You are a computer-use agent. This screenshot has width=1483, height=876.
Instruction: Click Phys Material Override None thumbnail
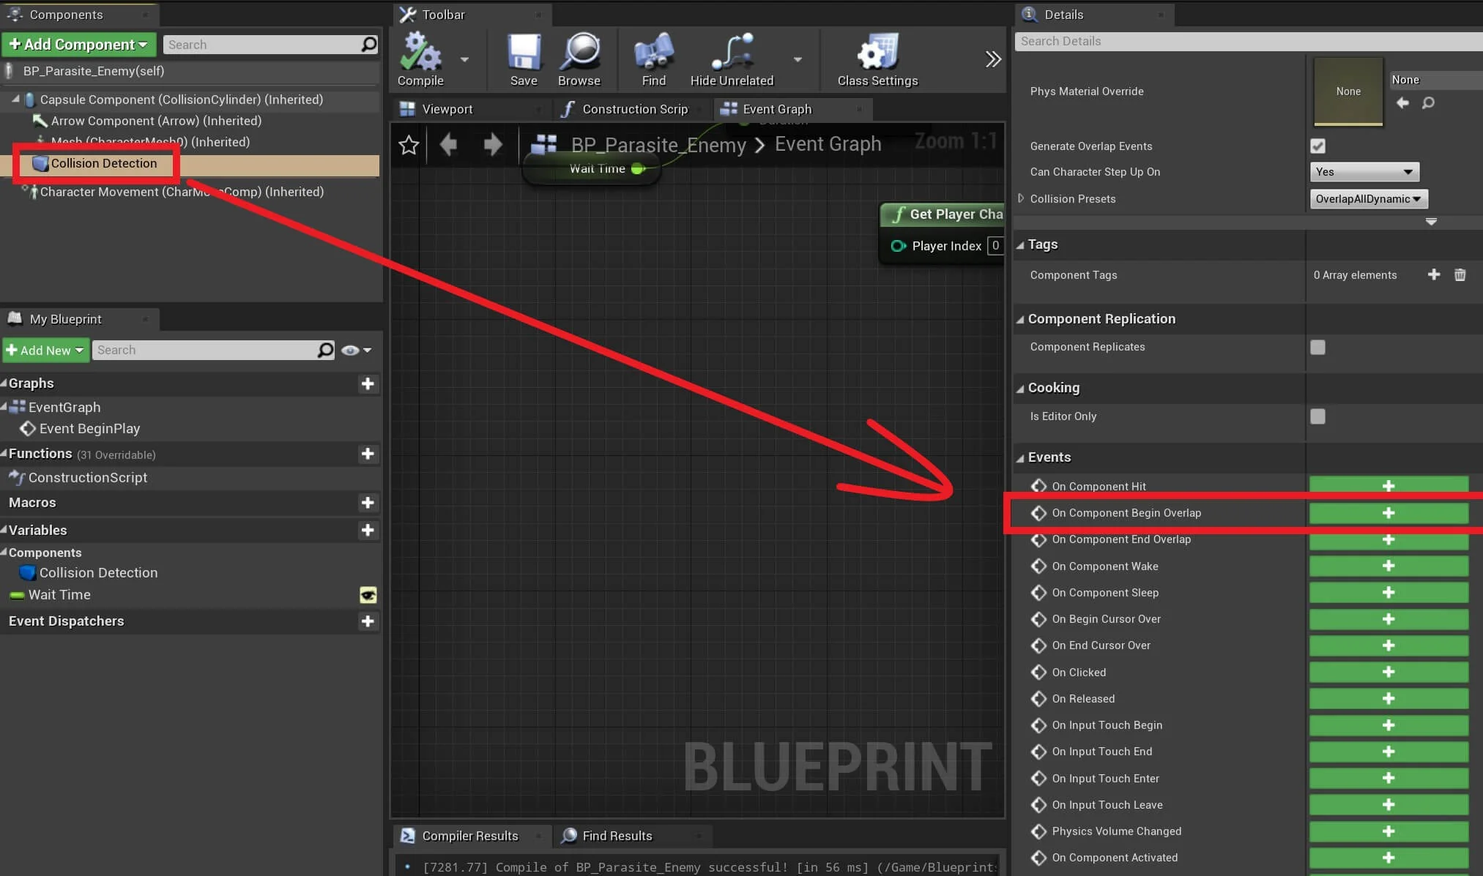click(1348, 91)
